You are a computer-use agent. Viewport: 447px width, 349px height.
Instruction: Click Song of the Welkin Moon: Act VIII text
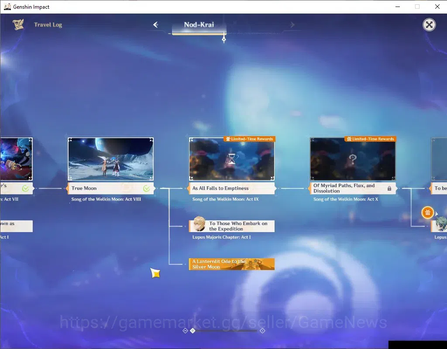point(106,199)
